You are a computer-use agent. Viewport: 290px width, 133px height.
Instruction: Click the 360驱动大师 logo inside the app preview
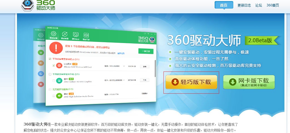tap(147, 40)
